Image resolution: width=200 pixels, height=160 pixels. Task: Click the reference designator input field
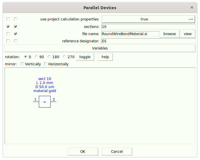[x=148, y=41]
